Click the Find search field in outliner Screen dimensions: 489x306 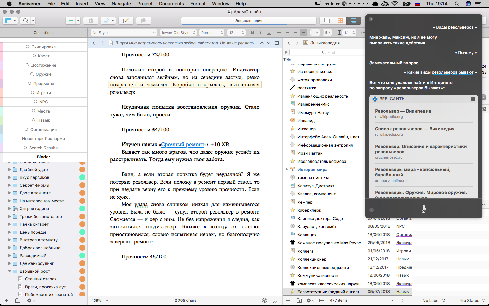[x=328, y=52]
